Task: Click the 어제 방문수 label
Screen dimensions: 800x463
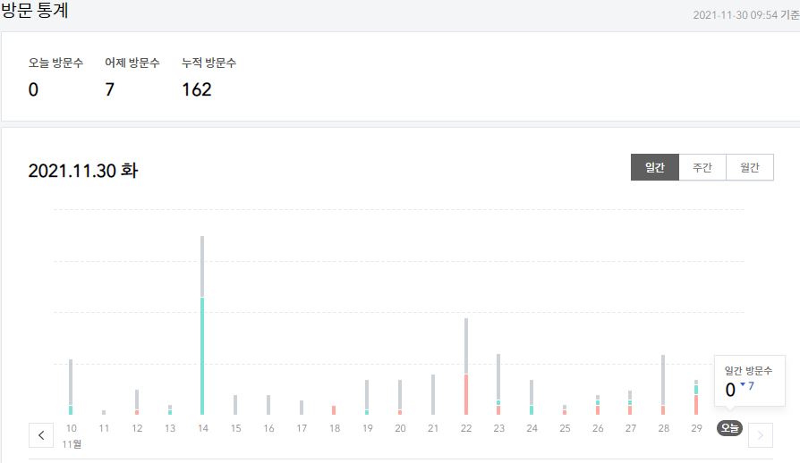Action: tap(132, 63)
